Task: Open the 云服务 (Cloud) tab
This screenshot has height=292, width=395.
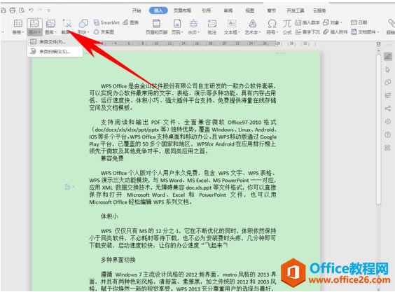Action: (x=319, y=11)
